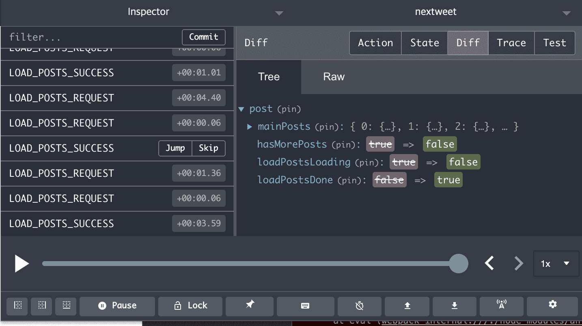The width and height of the screenshot is (582, 326).
Task: Switch to the State tab
Action: [425, 43]
